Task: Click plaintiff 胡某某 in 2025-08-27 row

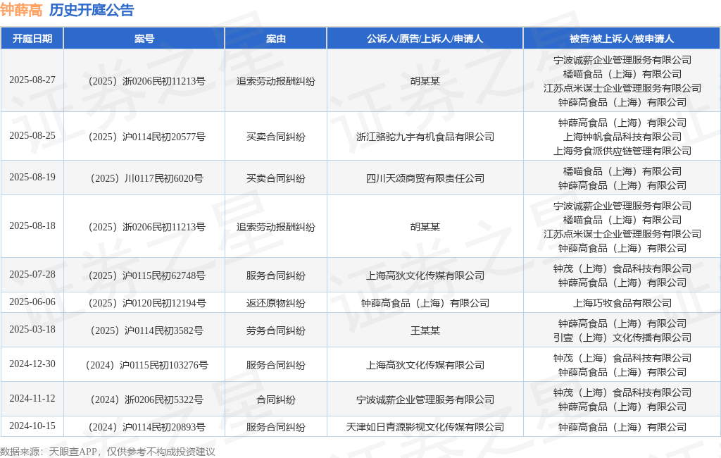Action: coord(425,81)
